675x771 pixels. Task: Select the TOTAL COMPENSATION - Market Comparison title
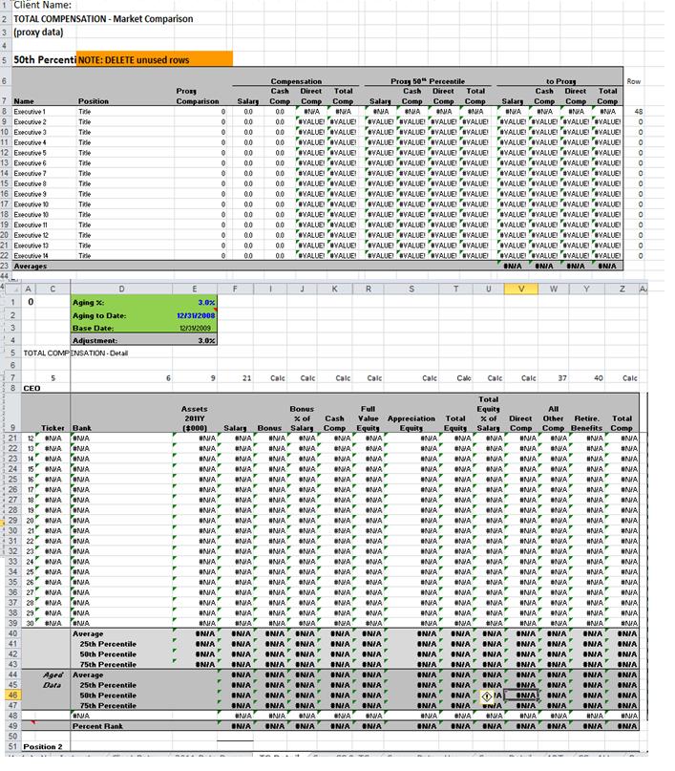click(x=103, y=19)
